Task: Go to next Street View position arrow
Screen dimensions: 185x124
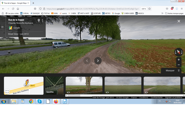Action: click(98, 60)
